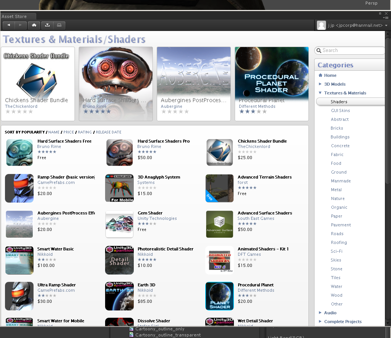Select the Nature subcategory
391x338 pixels.
[337, 198]
